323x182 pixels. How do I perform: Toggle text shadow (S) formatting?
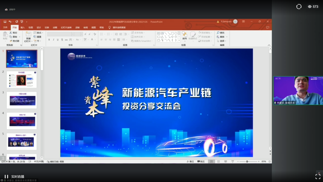62,40
